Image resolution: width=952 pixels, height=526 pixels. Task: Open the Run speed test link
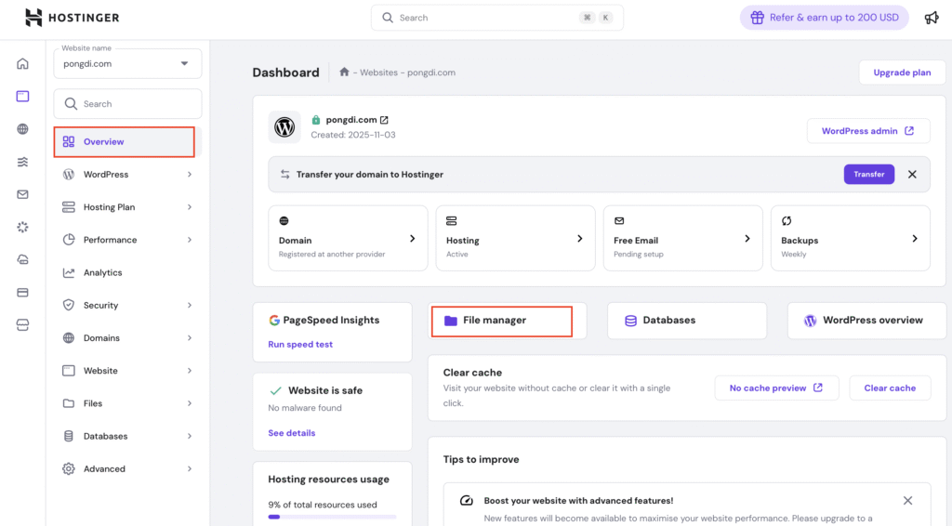[x=300, y=344]
